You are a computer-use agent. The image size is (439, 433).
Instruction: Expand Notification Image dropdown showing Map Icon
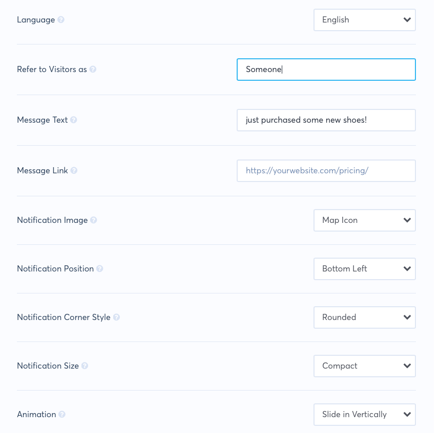[364, 220]
